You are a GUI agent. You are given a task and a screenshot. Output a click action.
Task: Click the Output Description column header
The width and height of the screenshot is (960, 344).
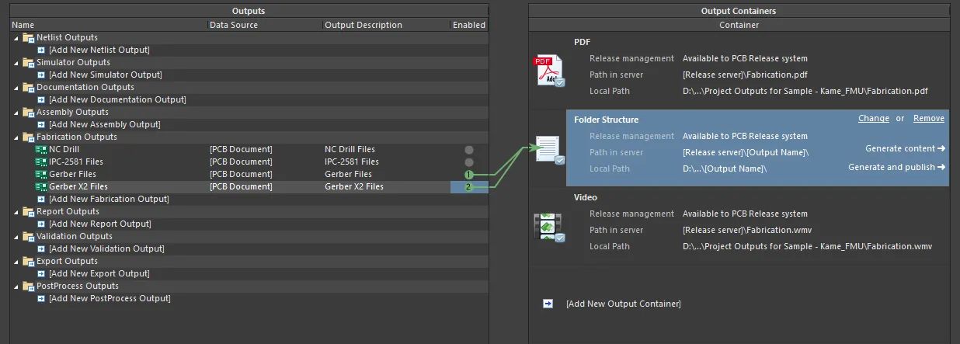click(x=387, y=25)
